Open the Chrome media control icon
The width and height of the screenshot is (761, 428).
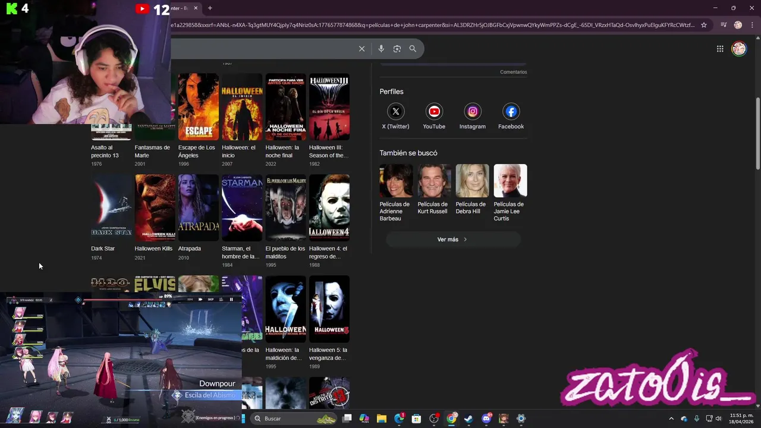point(724,25)
